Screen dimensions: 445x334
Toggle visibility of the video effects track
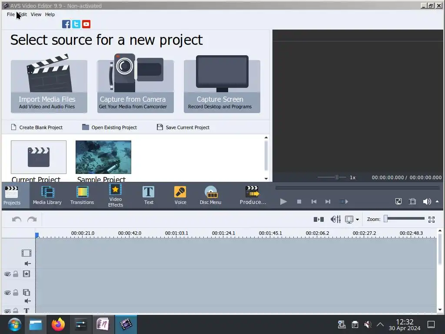coord(7,274)
